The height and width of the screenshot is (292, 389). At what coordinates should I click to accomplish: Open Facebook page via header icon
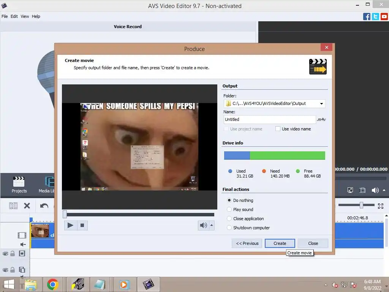[367, 17]
